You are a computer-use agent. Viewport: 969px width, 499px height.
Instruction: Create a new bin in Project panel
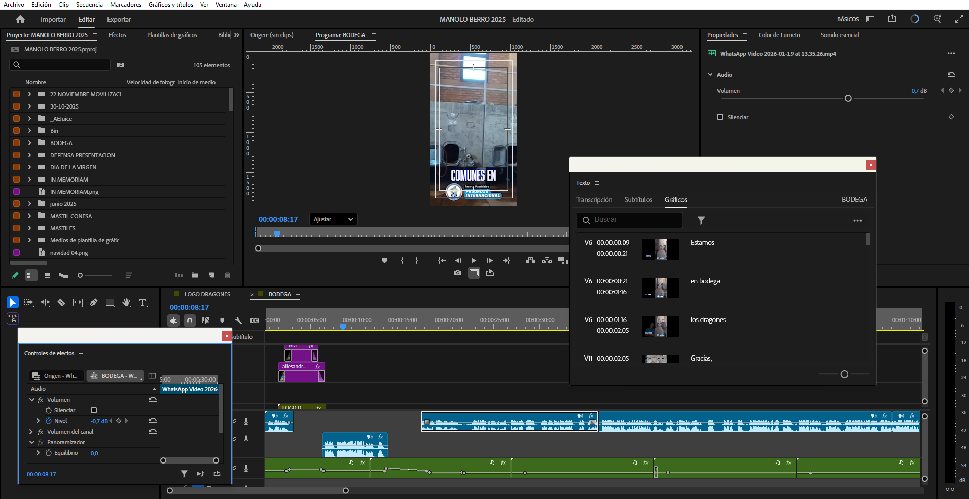point(195,275)
